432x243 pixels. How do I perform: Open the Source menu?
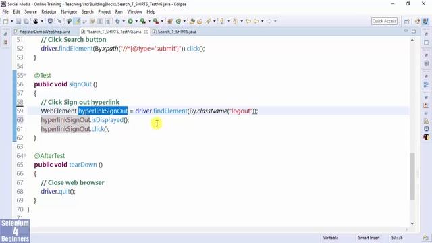tap(30, 12)
